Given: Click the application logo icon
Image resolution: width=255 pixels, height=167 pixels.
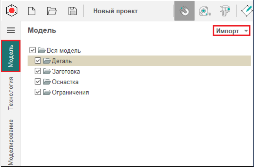Looking at the screenshot, I should point(12,11).
